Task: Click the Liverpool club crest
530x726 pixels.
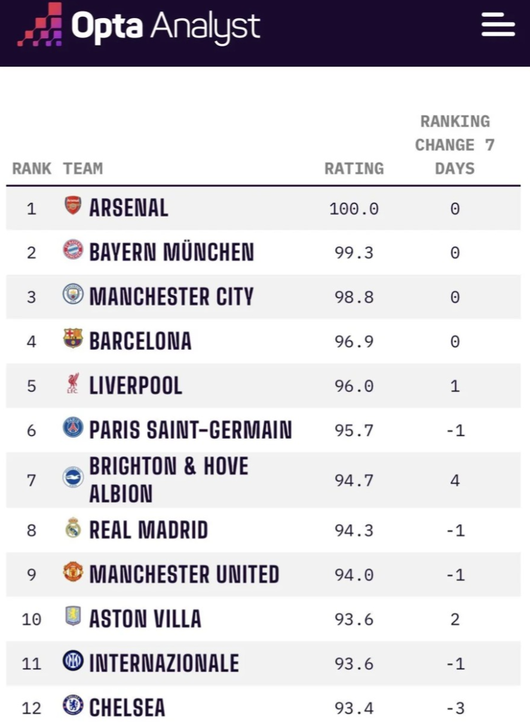Action: point(73,383)
